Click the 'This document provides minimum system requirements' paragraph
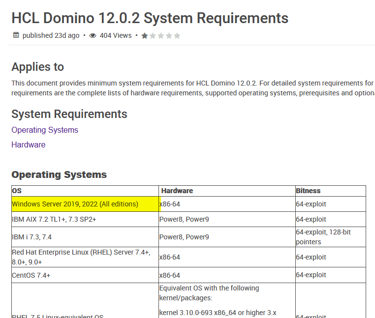 [193, 88]
